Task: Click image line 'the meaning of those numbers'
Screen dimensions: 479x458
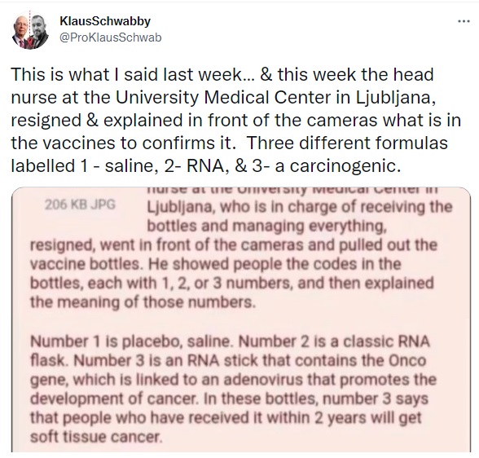Action: click(x=143, y=302)
